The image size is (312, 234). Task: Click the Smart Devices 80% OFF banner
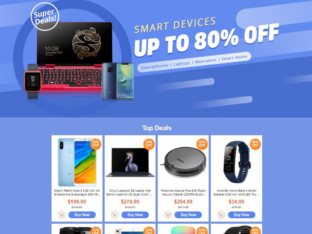(156, 58)
